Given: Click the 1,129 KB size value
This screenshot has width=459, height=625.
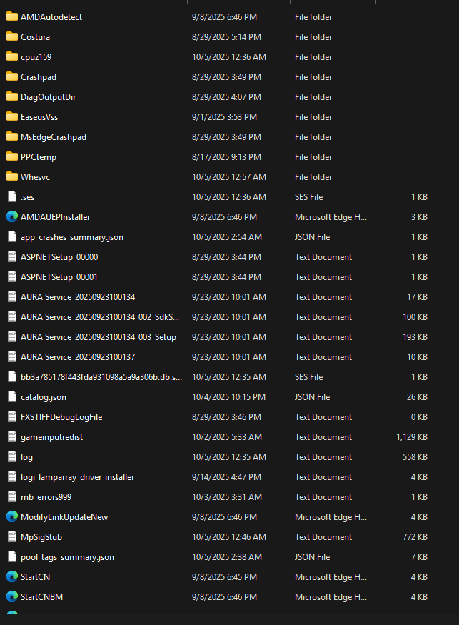Looking at the screenshot, I should click(x=412, y=437).
